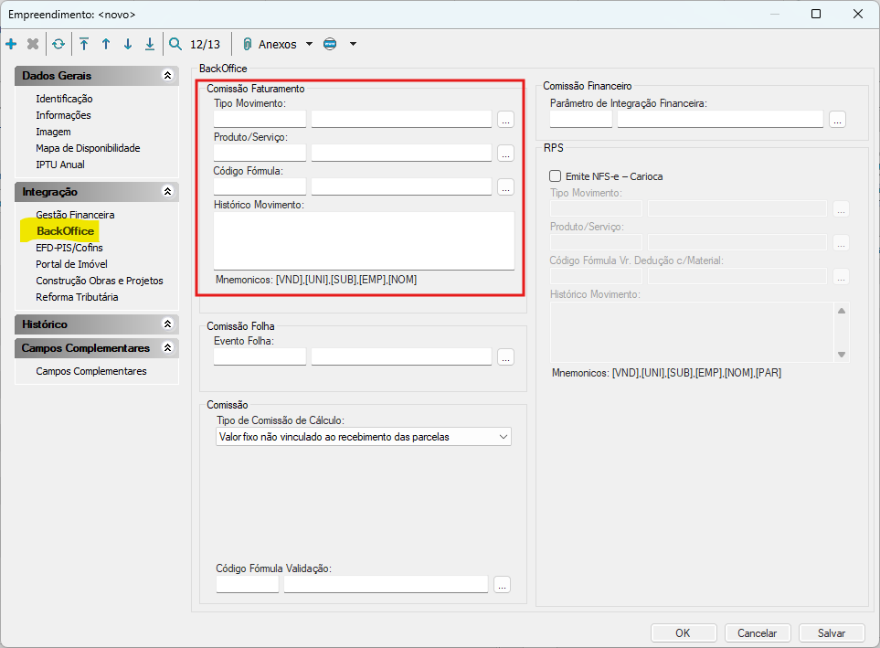Open the Tipo de Comissão de Cálculo dropdown
Screen dimensions: 880x648
coord(364,437)
